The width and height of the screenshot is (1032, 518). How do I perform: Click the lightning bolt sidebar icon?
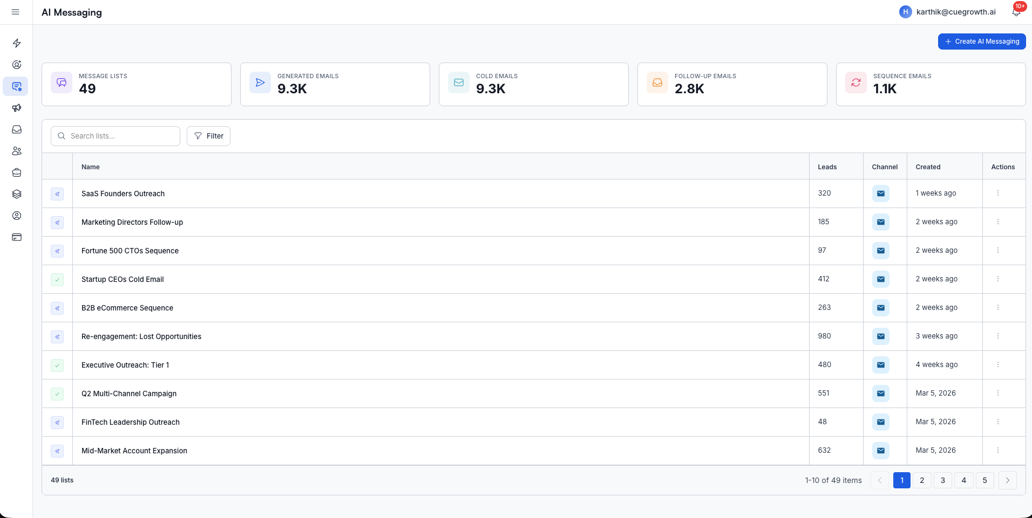pos(17,43)
